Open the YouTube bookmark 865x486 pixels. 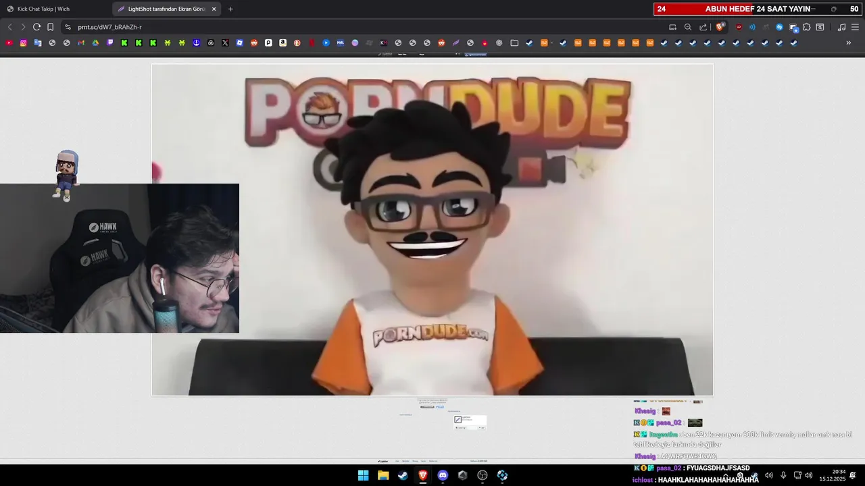(x=9, y=43)
